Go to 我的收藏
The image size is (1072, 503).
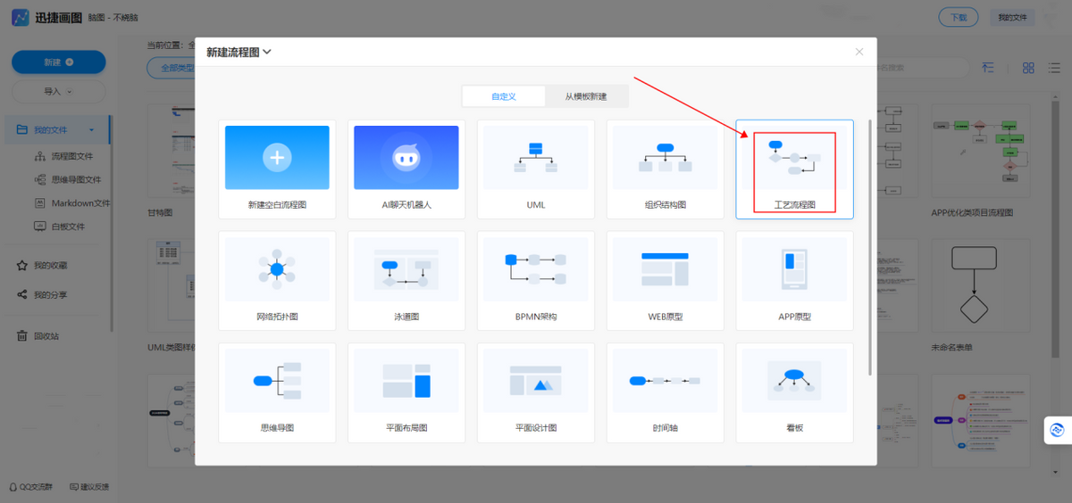click(51, 266)
